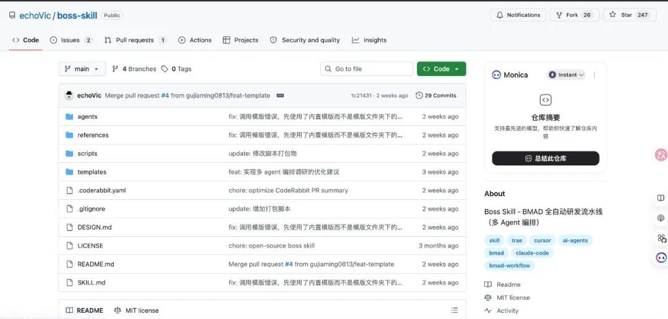Open Monica panel more options menu
668x319 pixels.
[x=594, y=75]
